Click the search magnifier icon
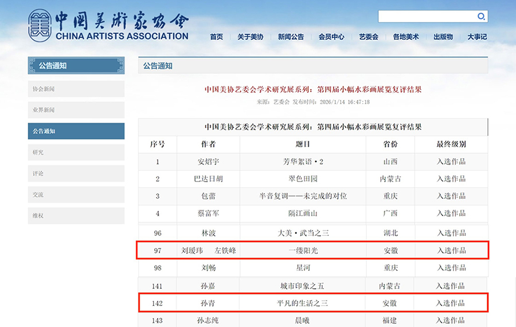516x327 pixels. coord(482,17)
